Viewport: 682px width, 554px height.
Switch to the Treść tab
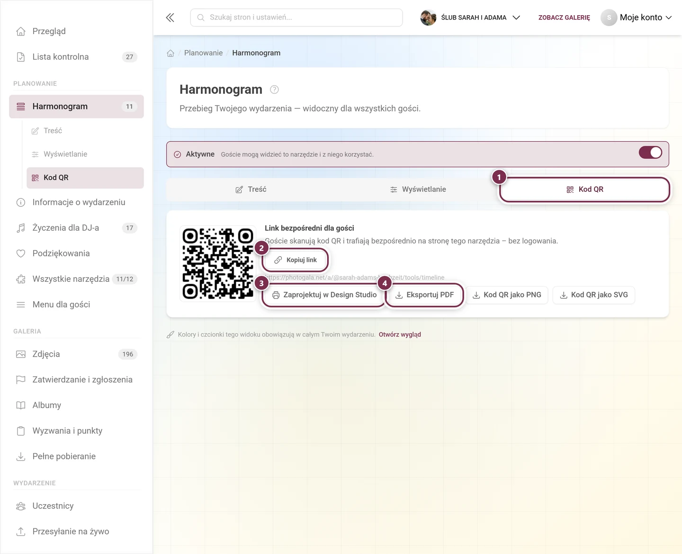click(x=251, y=189)
